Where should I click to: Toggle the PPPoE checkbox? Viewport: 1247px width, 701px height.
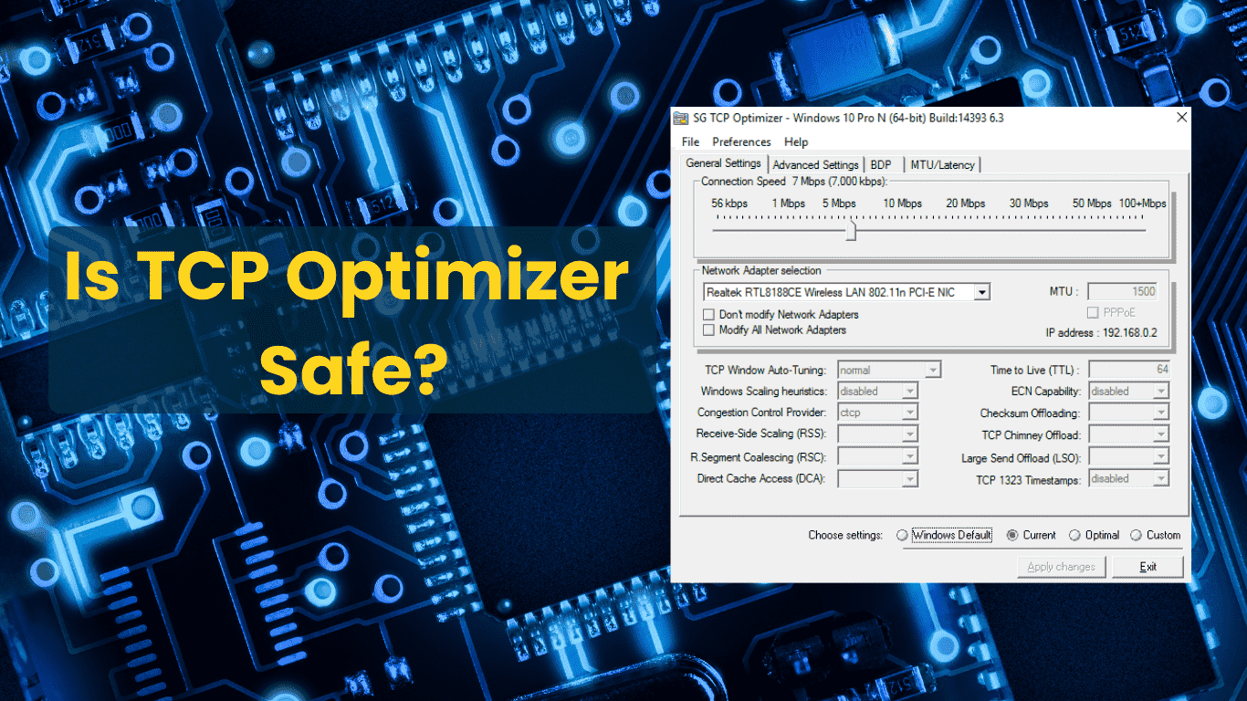tap(1093, 312)
